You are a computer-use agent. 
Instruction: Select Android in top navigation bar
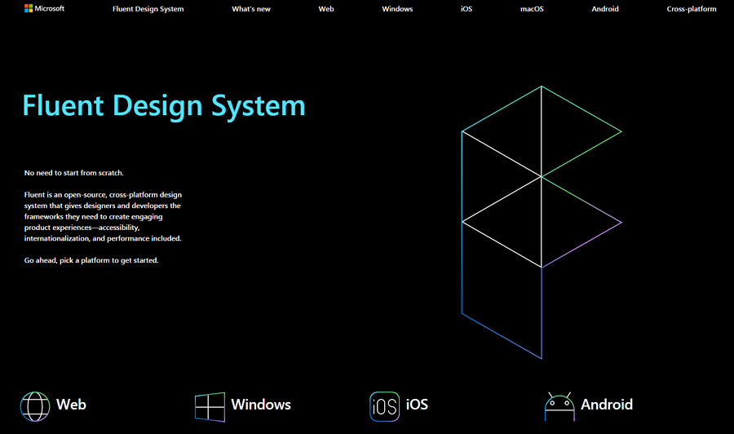[x=605, y=9]
